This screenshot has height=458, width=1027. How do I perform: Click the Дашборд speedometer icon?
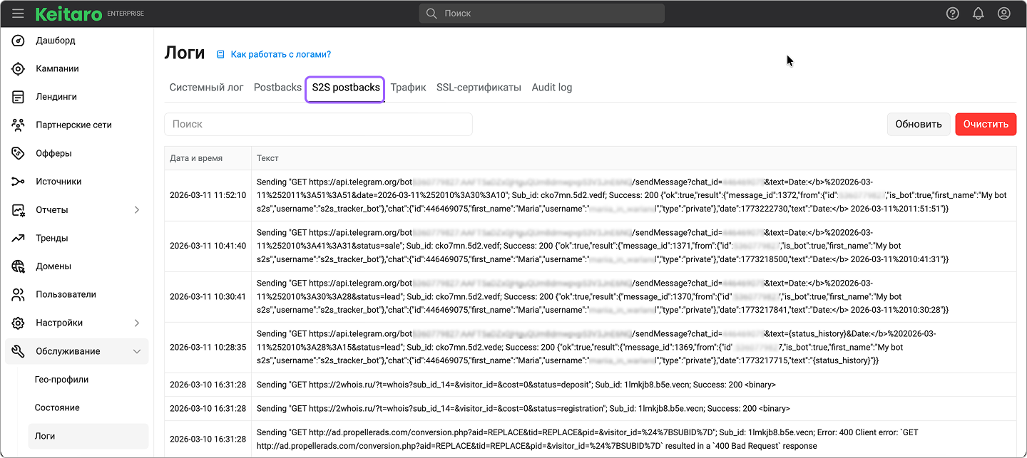pyautogui.click(x=19, y=41)
